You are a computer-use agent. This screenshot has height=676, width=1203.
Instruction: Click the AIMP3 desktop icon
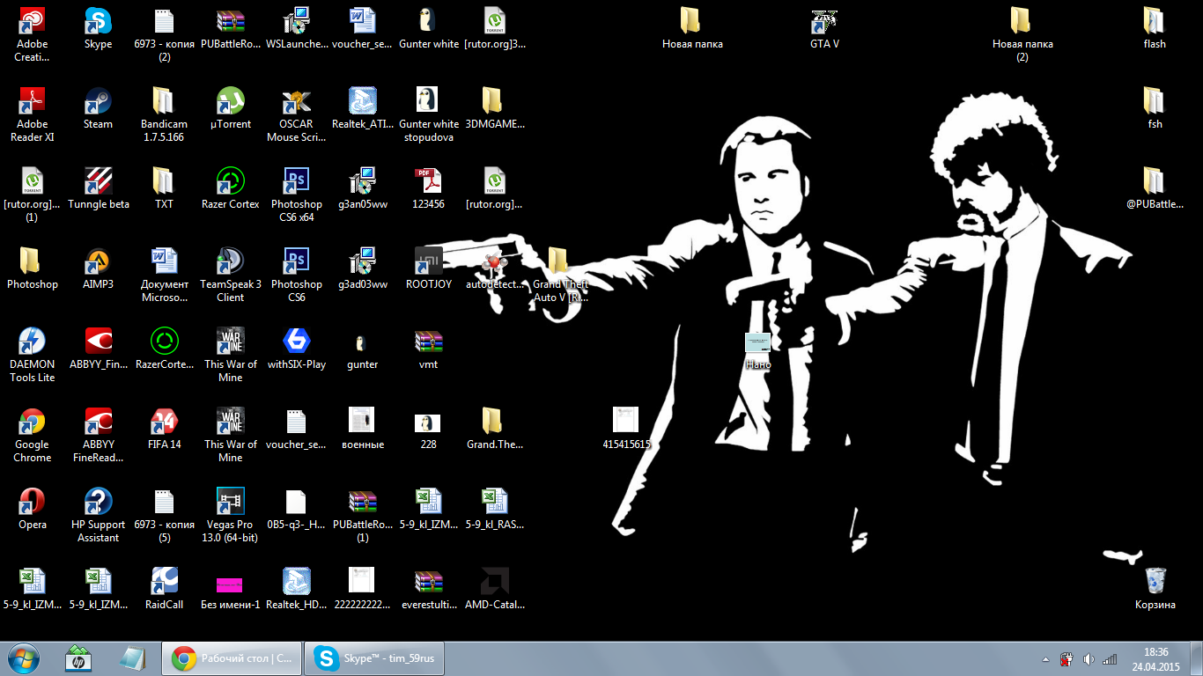[98, 269]
